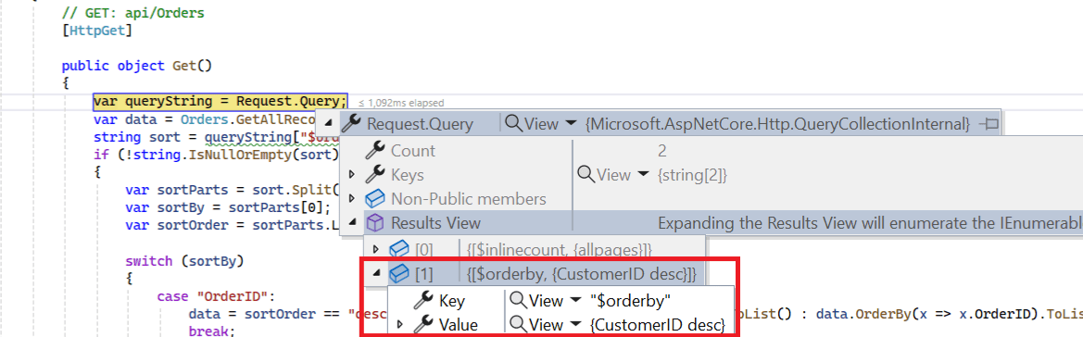Viewport: 1083px width, 337px height.
Task: Click the wrench icon beside Key
Action: tap(423, 300)
